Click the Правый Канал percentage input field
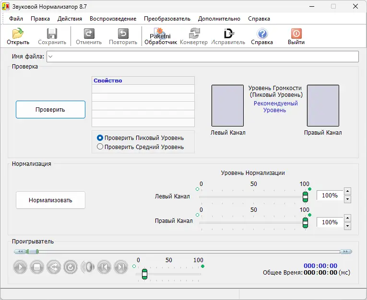Image resolution: width=367 pixels, height=300 pixels. pos(330,222)
